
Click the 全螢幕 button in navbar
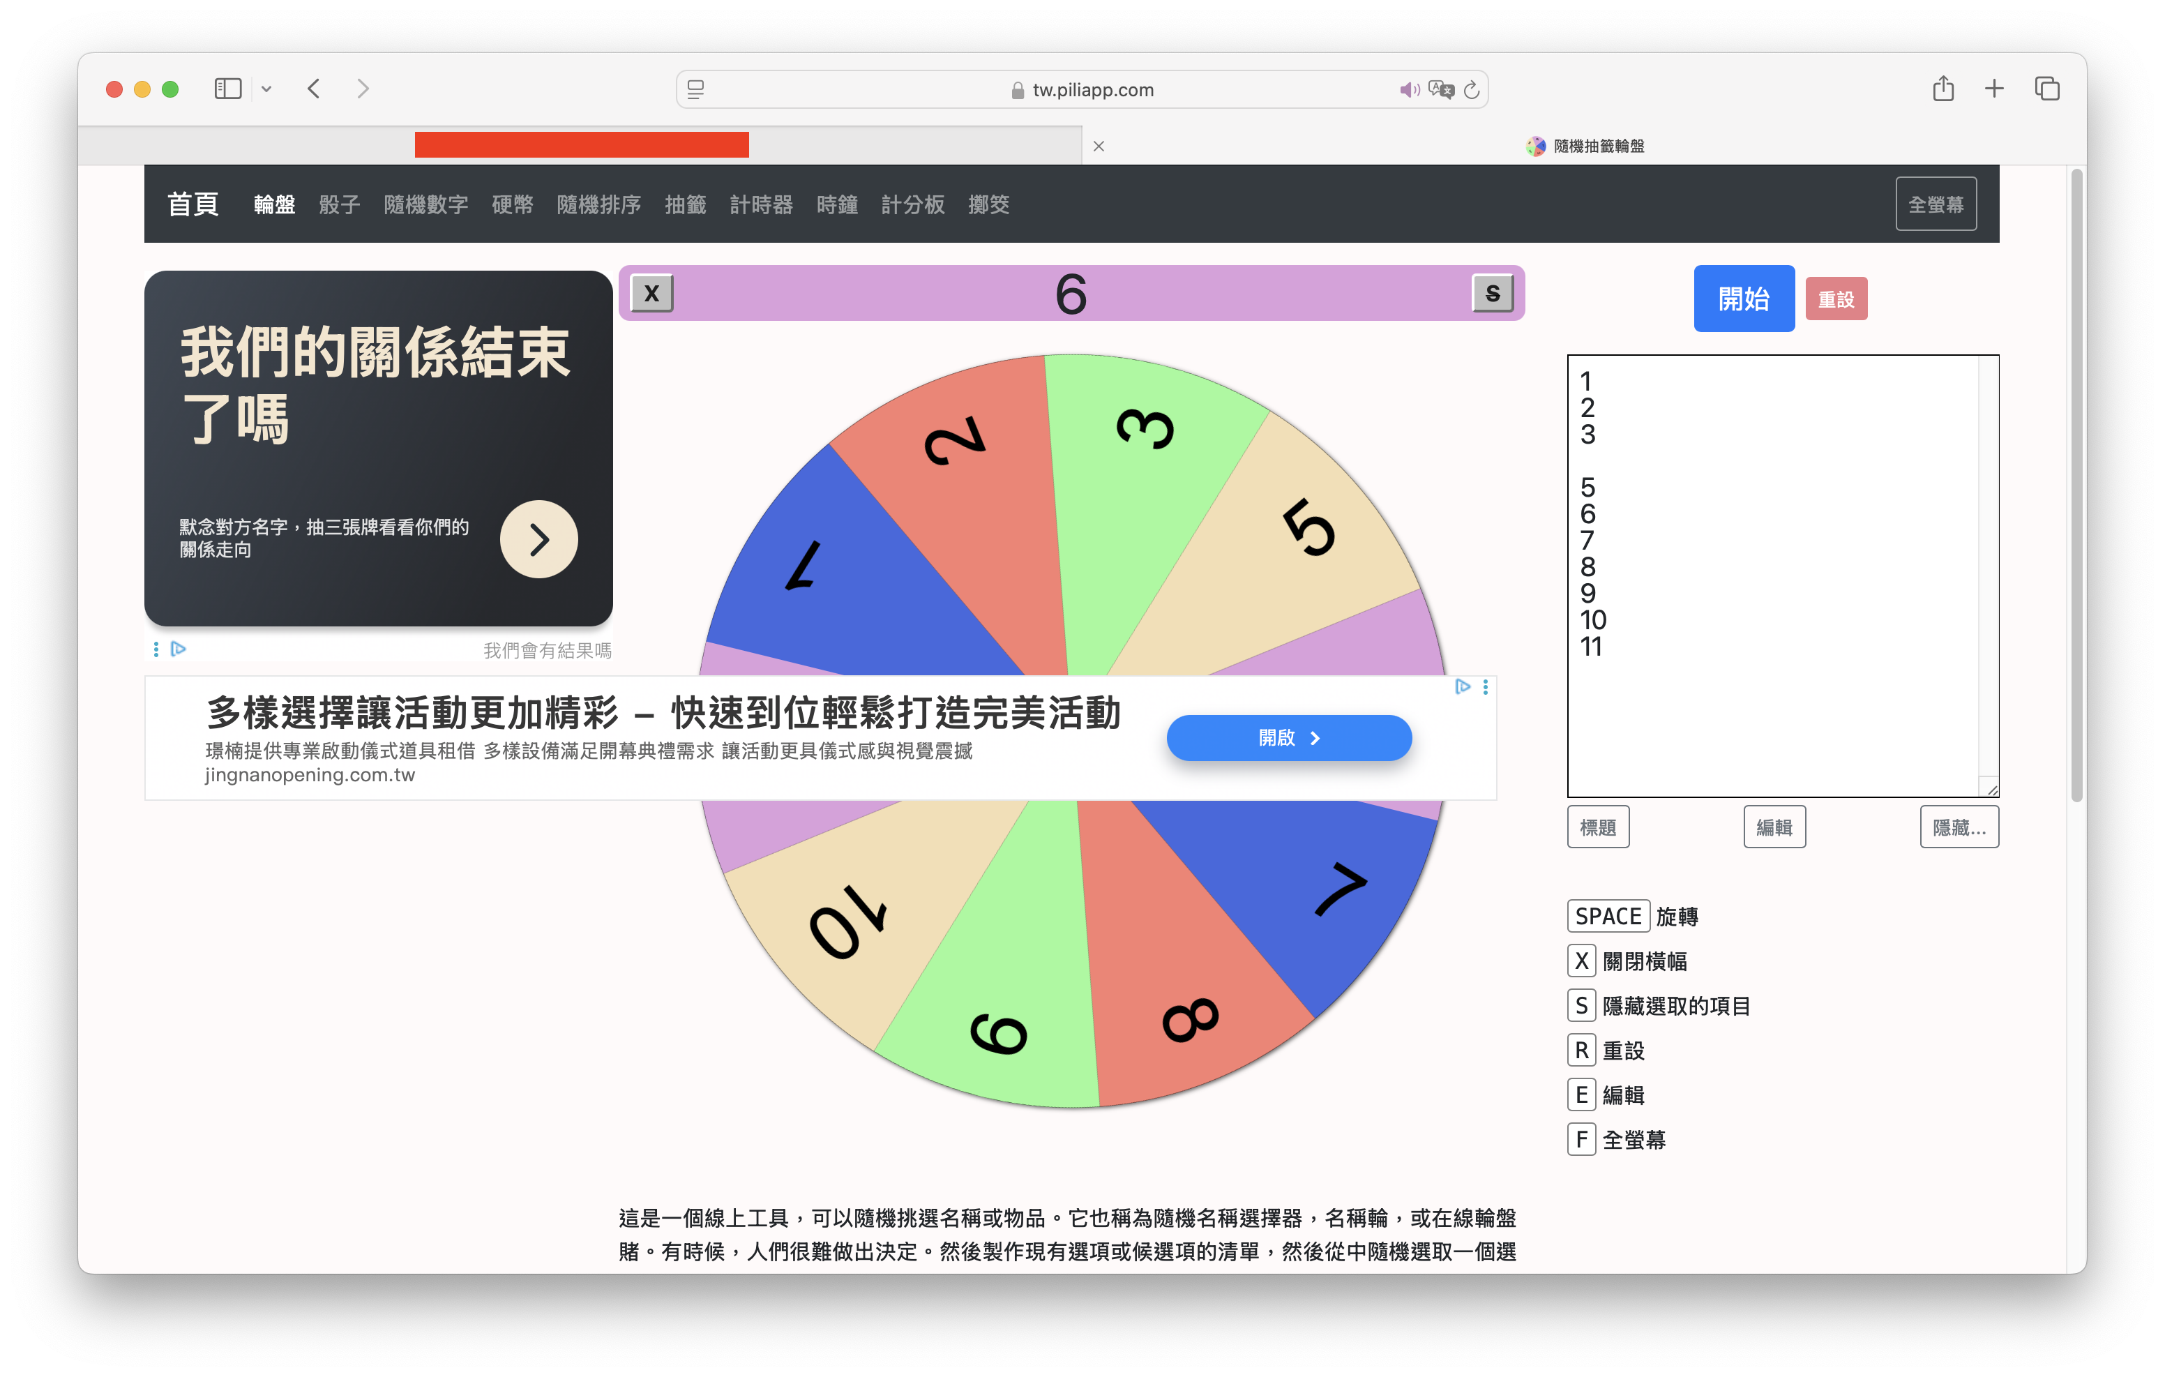point(1936,204)
